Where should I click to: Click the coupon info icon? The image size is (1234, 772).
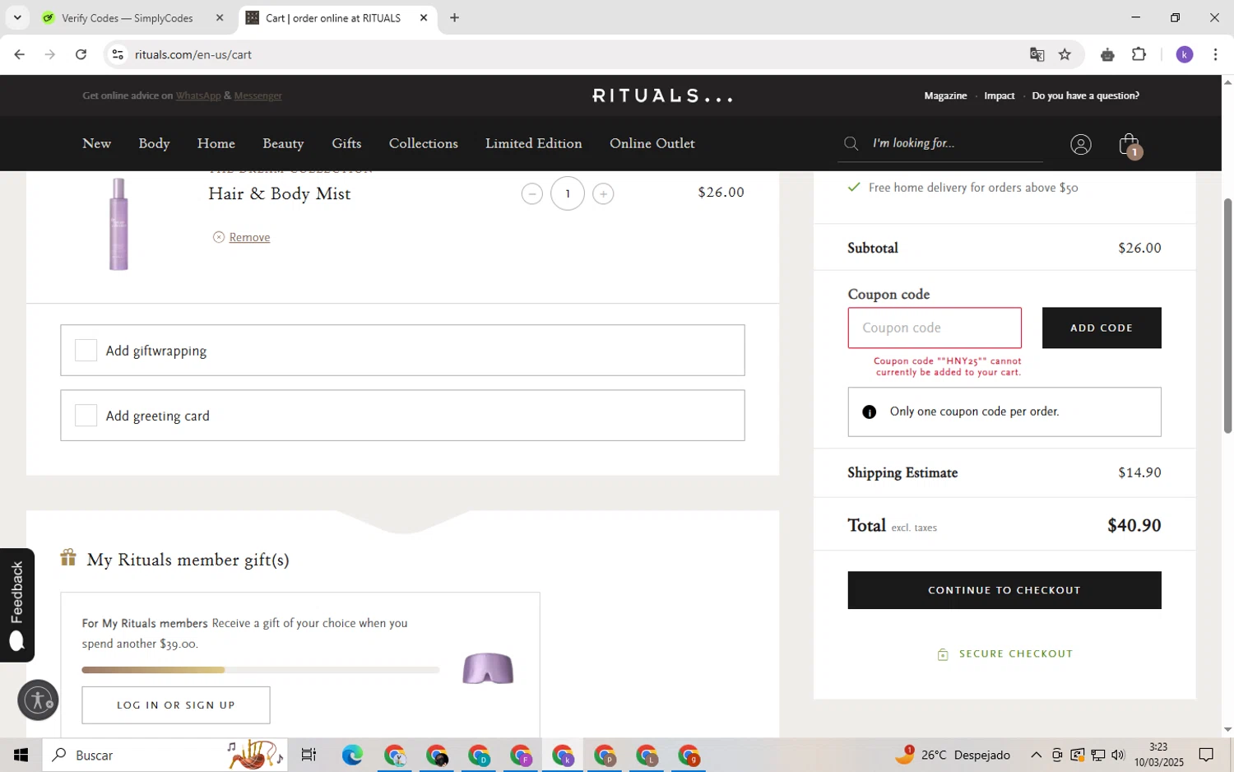click(x=869, y=412)
